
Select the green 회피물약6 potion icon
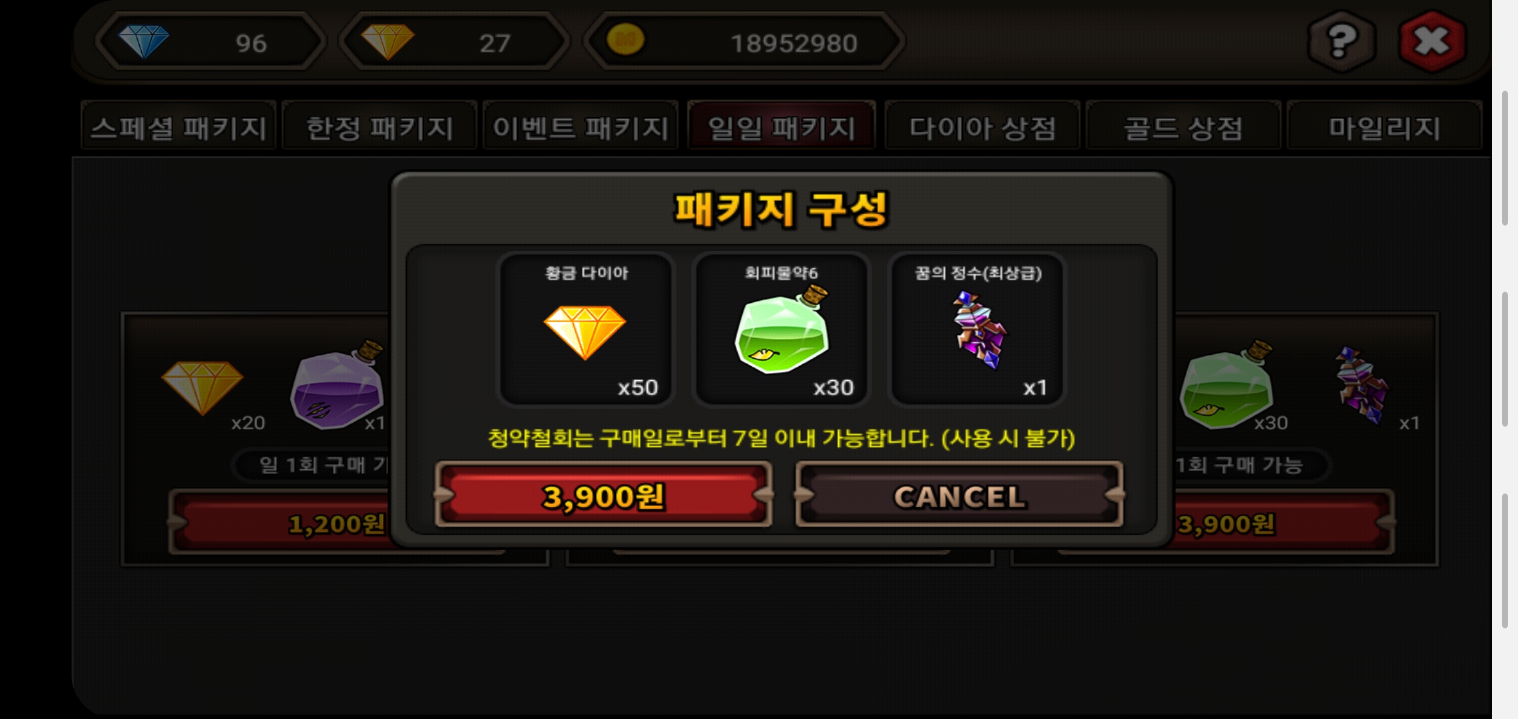[782, 330]
